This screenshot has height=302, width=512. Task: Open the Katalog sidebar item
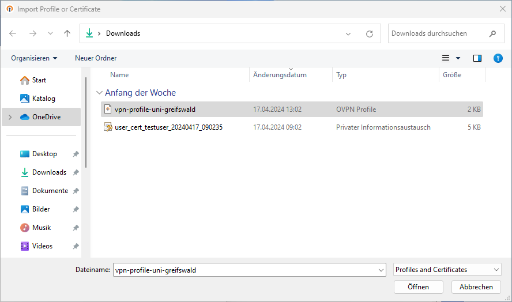click(x=43, y=99)
